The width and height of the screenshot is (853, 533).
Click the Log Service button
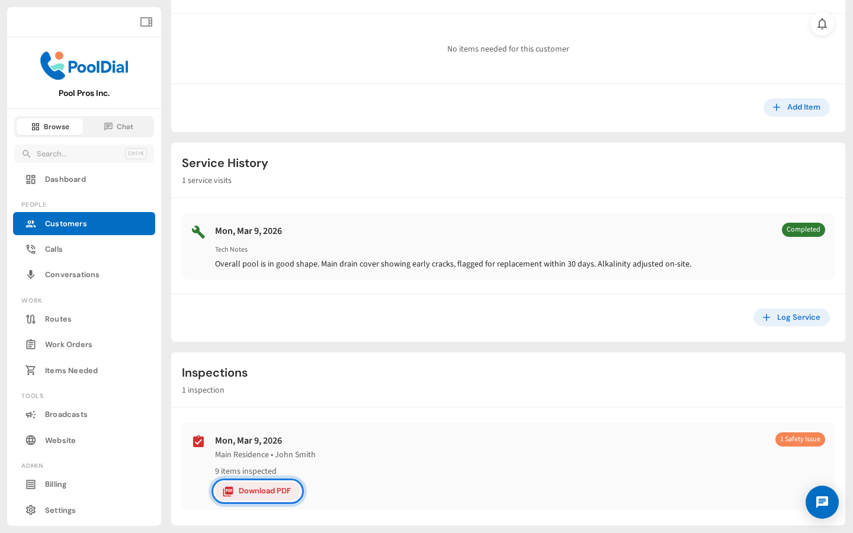(x=791, y=317)
